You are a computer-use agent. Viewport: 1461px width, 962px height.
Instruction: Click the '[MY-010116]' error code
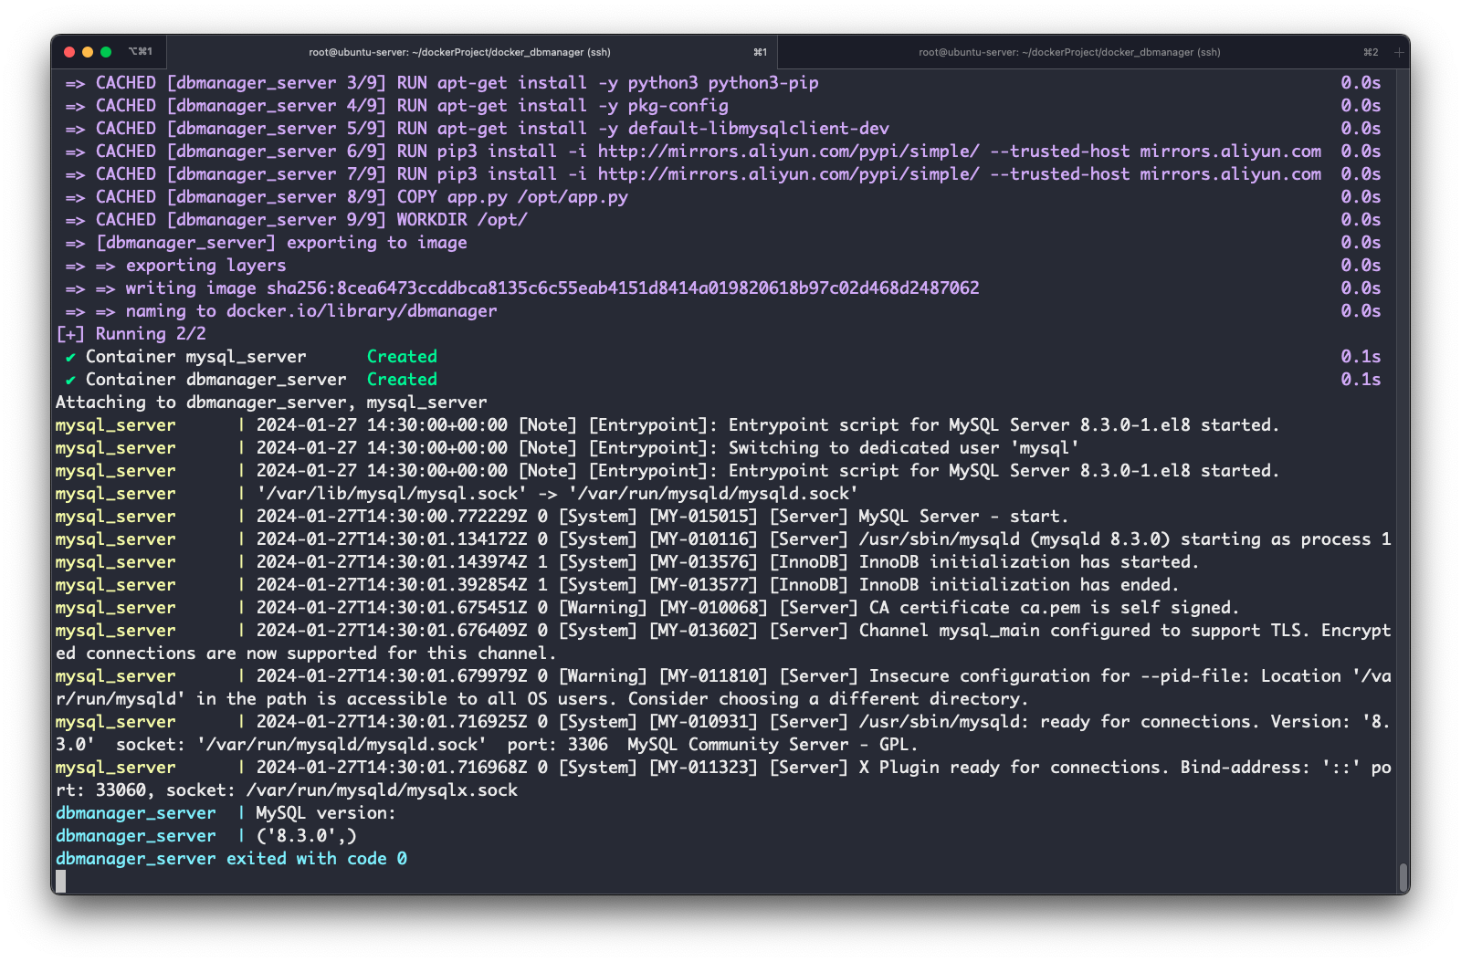pos(703,539)
